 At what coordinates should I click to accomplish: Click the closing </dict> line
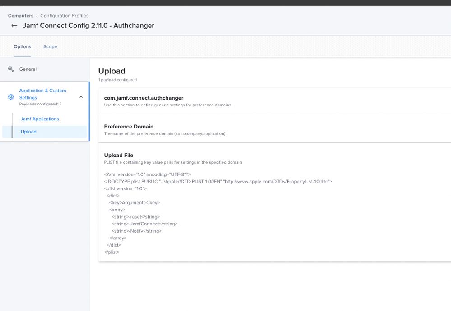pyautogui.click(x=114, y=245)
